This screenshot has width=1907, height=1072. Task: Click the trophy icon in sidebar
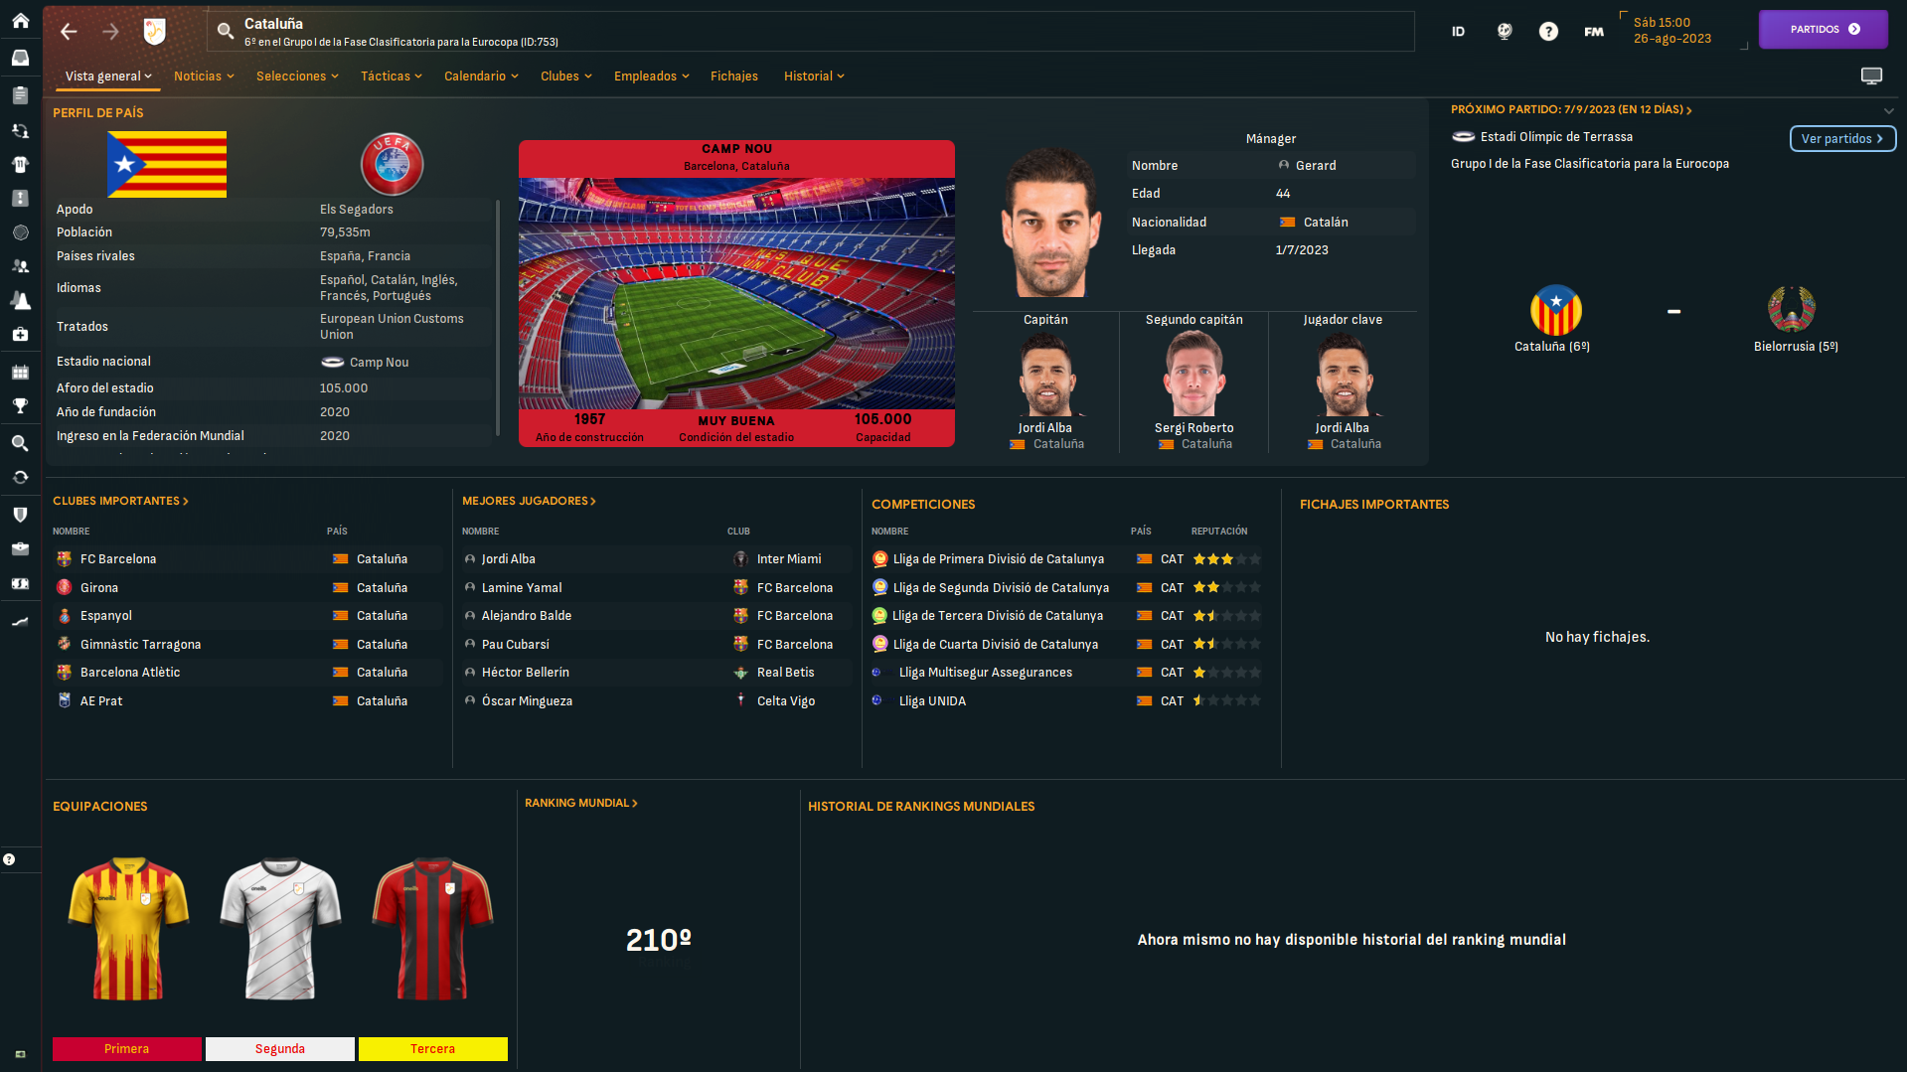pyautogui.click(x=20, y=405)
